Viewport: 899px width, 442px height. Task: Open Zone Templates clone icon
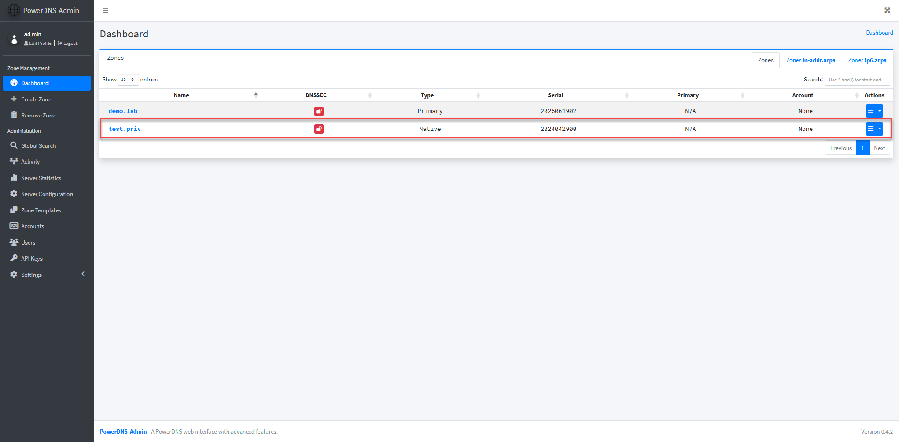click(x=14, y=210)
